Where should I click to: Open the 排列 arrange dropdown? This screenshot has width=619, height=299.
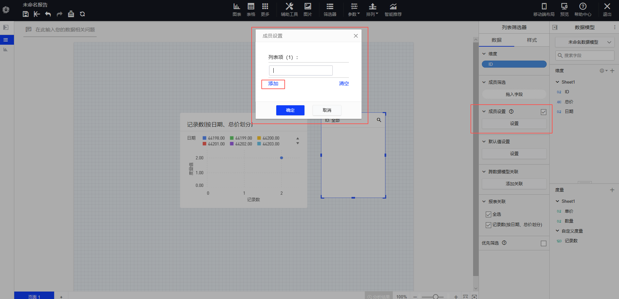[x=372, y=9]
